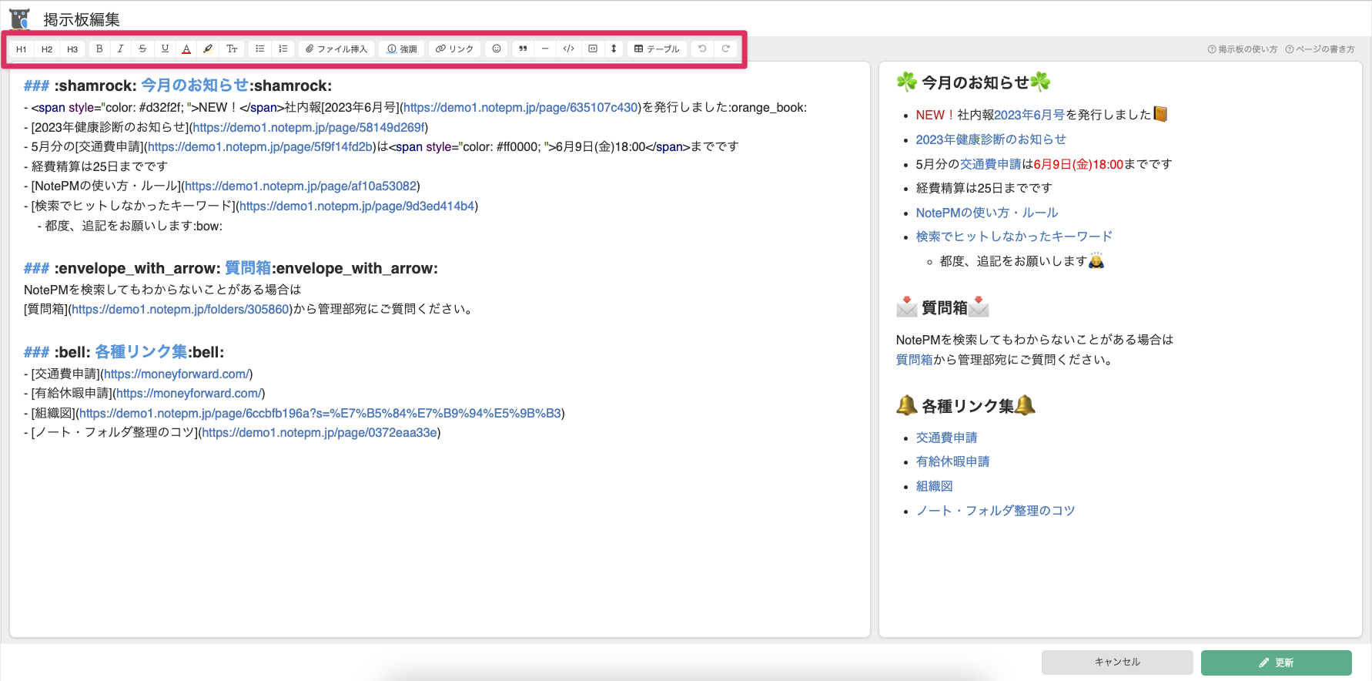This screenshot has width=1372, height=681.
Task: Open ページの書き方 help link
Action: tap(1320, 49)
